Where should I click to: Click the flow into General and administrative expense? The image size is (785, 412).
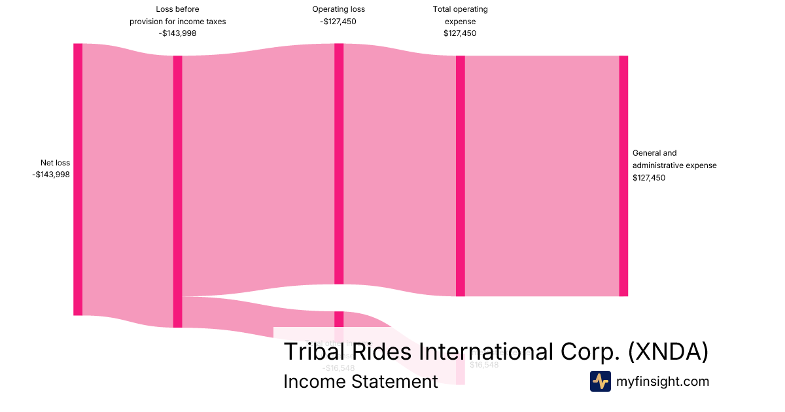(542, 176)
